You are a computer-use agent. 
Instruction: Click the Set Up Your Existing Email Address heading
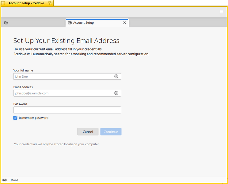66,40
